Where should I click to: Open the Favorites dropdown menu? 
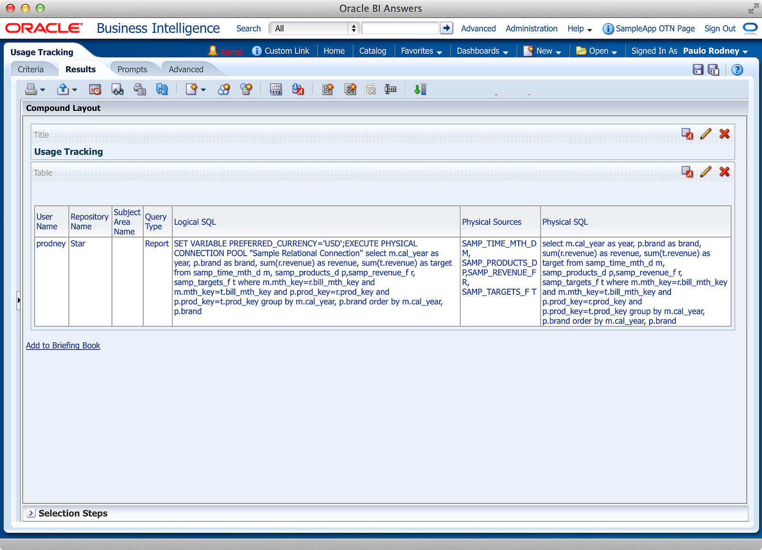coord(421,51)
